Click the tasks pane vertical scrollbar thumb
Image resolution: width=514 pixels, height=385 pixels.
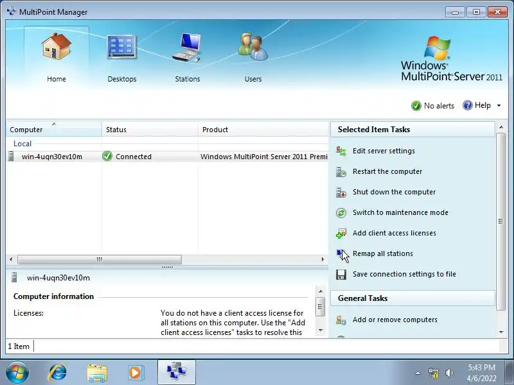click(501, 221)
